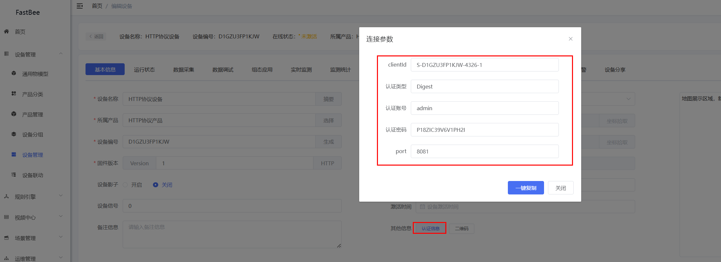Open the 设备分享 tab

pyautogui.click(x=615, y=70)
